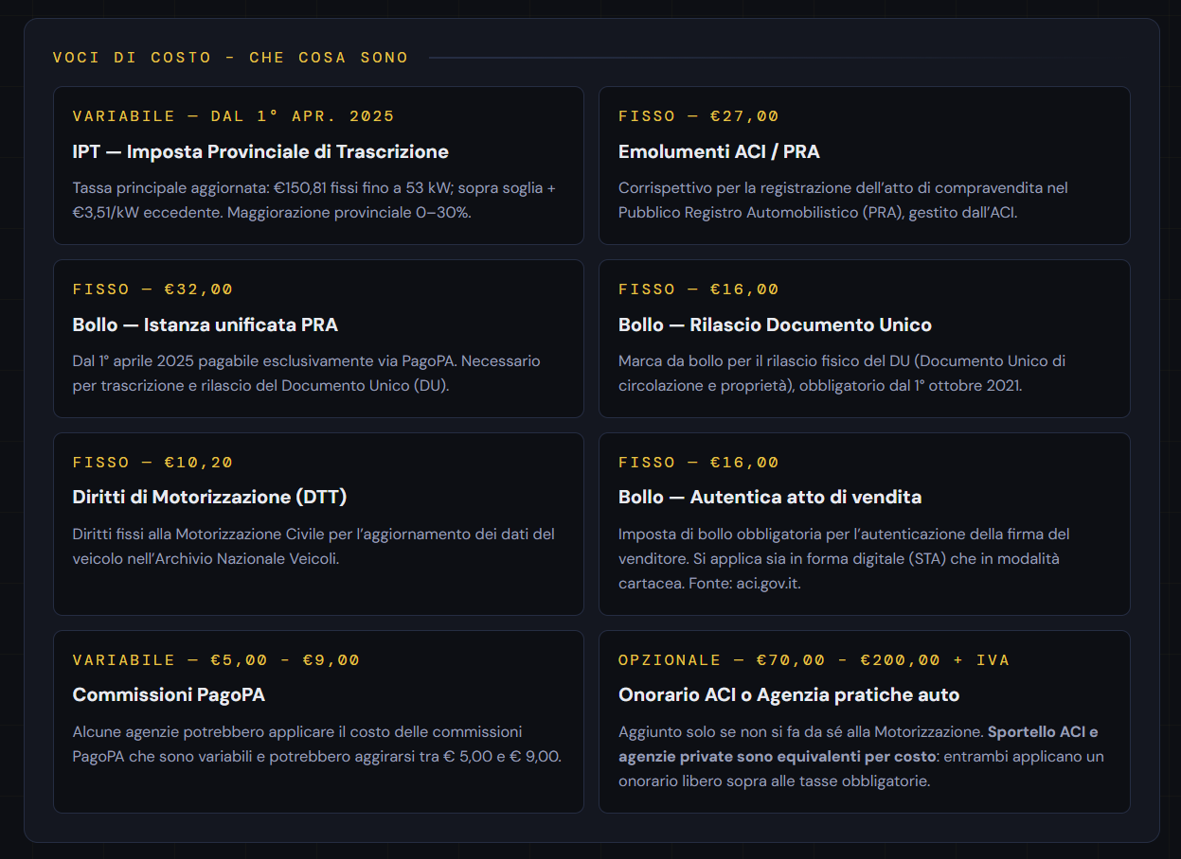Click the Diritti di Motorizzazione (DTT) title
The height and width of the screenshot is (859, 1181).
[x=210, y=497]
